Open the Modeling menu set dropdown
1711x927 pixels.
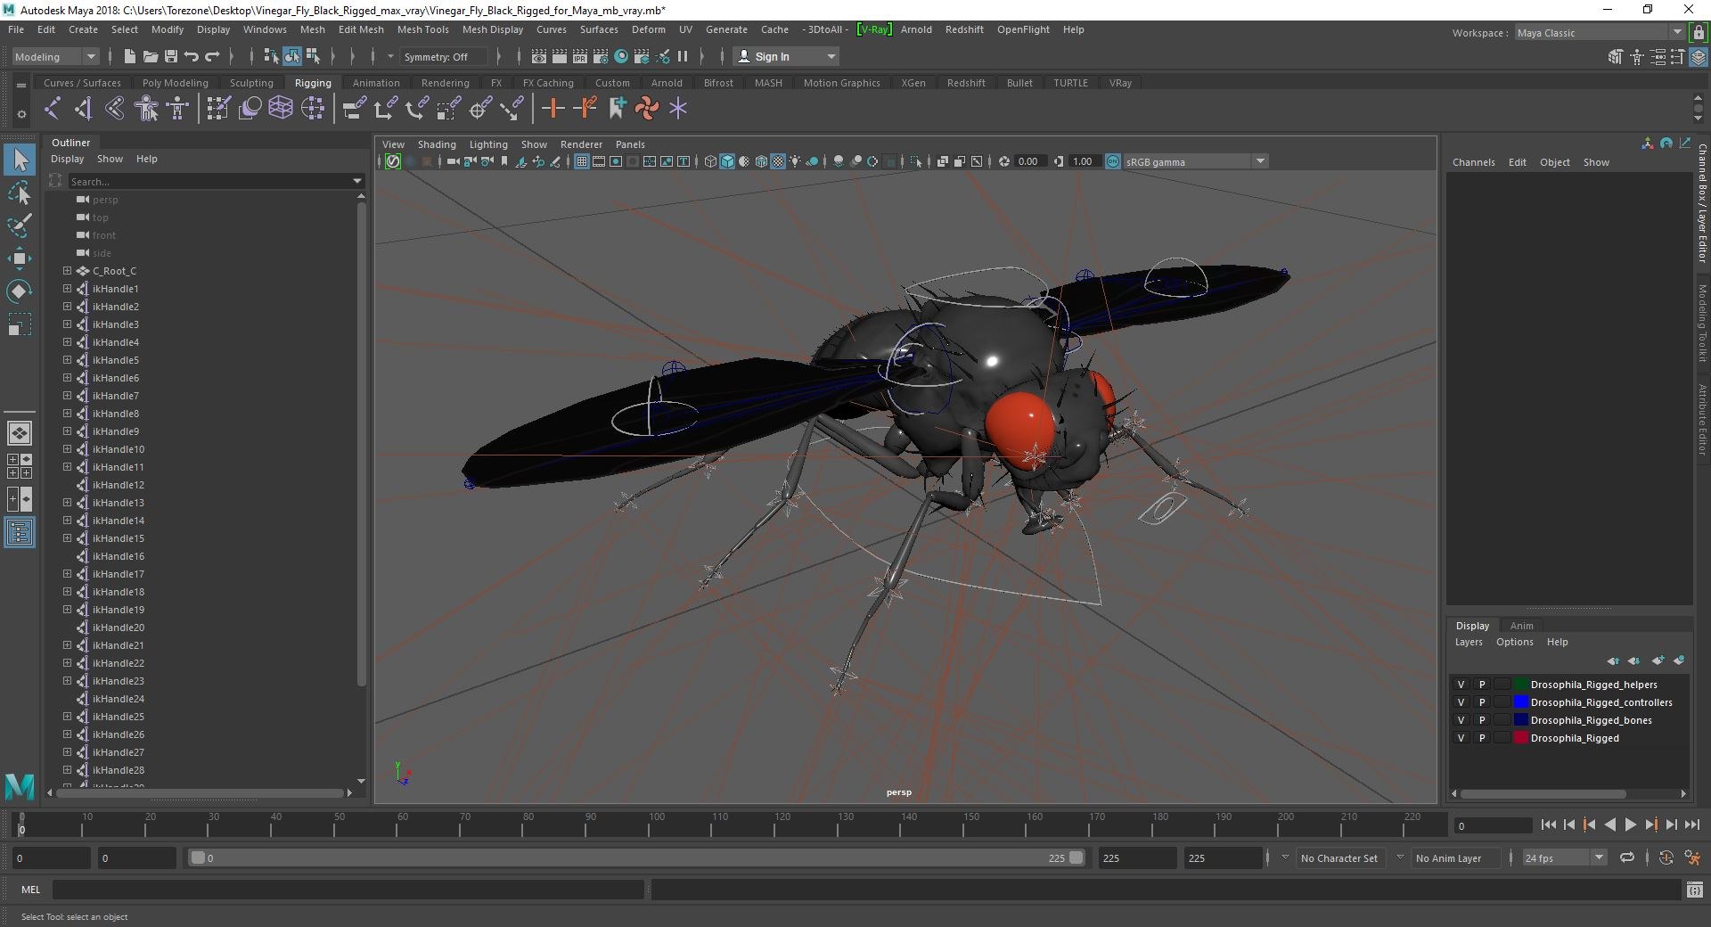point(55,56)
